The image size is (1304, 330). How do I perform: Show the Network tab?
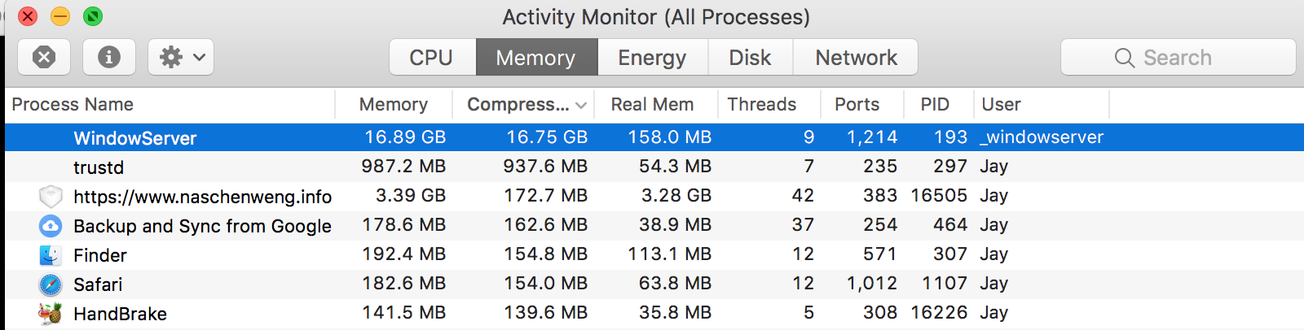tap(856, 58)
